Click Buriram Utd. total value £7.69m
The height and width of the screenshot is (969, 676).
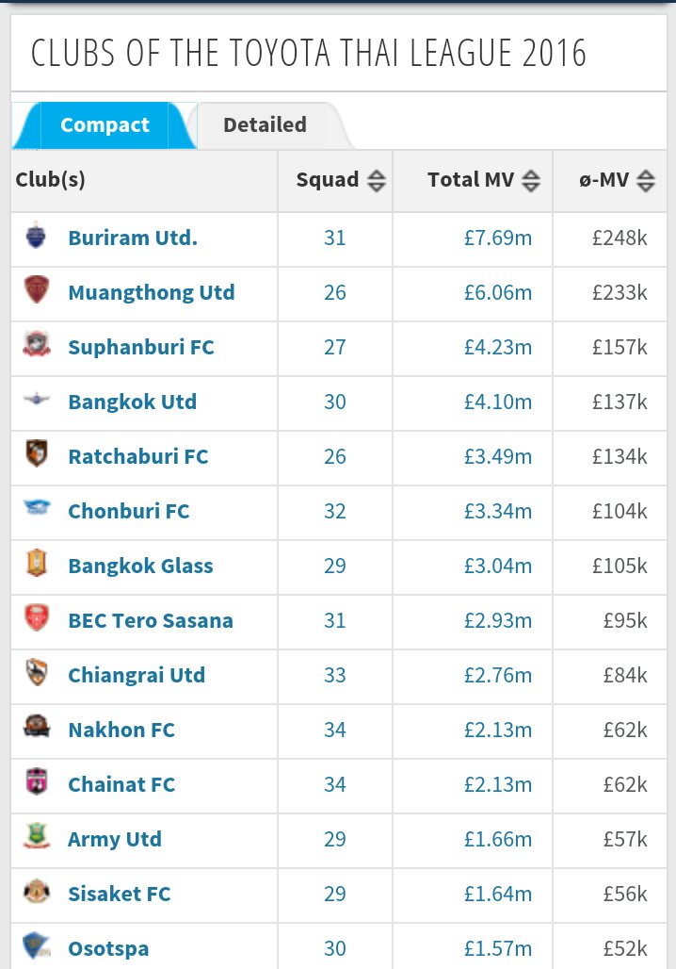[498, 238]
